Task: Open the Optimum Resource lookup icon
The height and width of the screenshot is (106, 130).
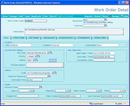Action: pyautogui.click(x=49, y=76)
